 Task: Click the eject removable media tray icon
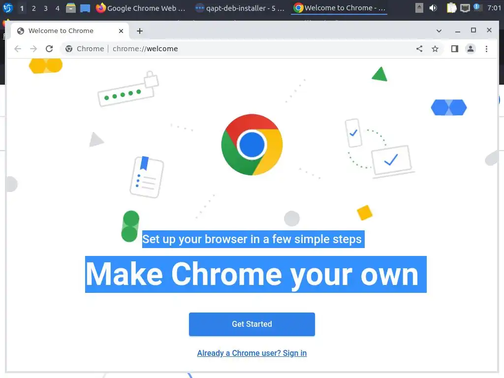coord(419,8)
